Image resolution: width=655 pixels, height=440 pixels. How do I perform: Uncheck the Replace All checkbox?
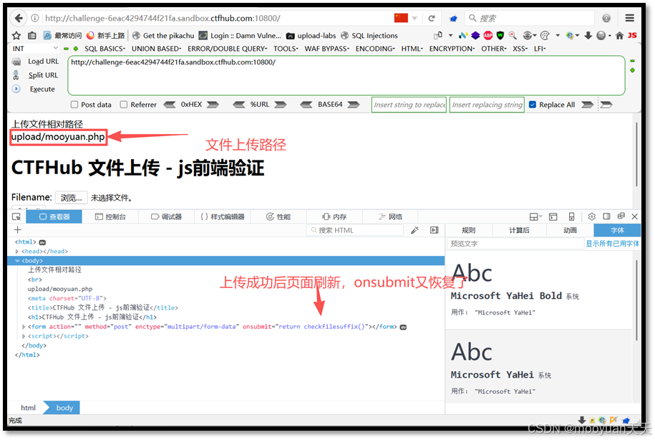531,104
